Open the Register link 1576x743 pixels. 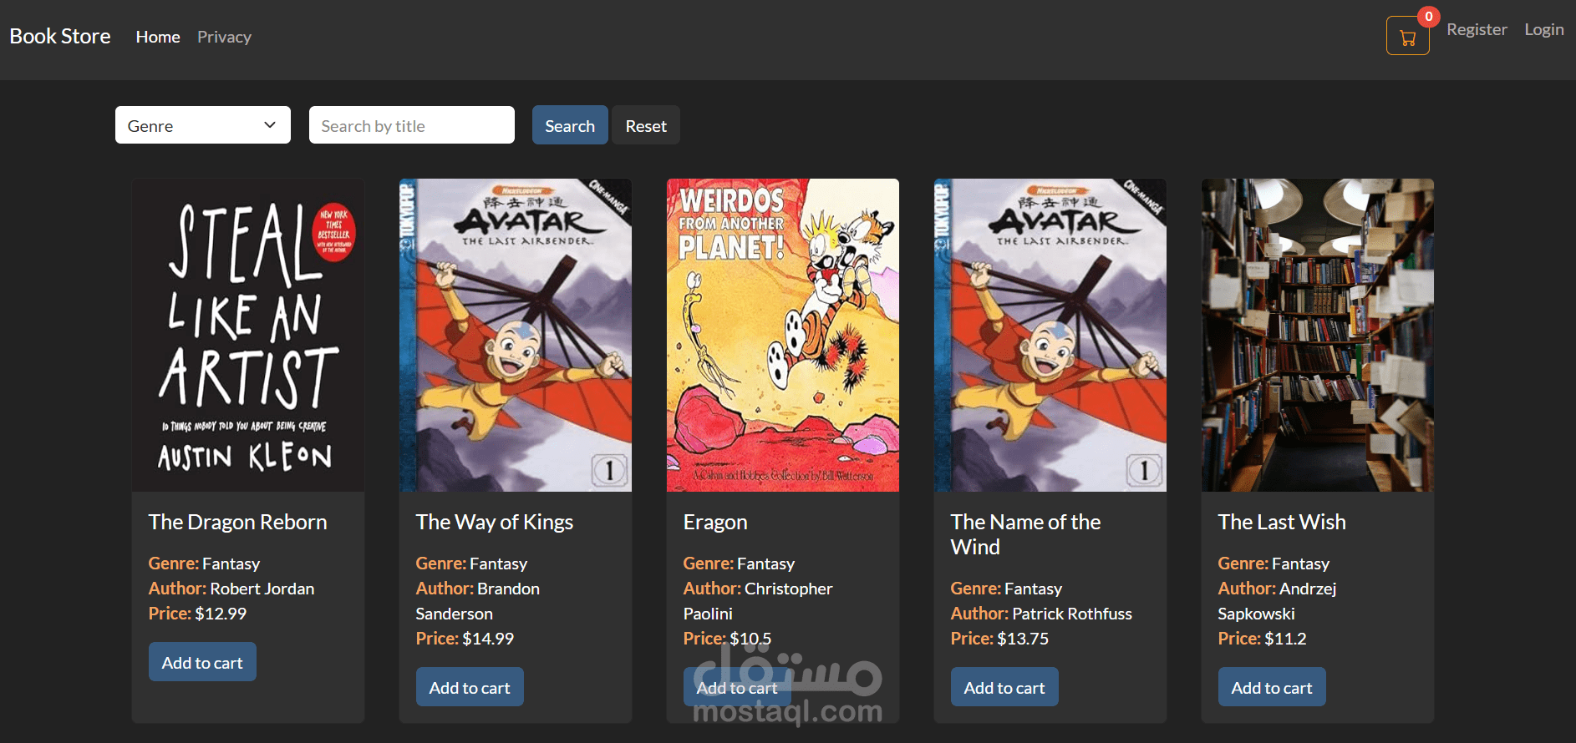(1477, 29)
